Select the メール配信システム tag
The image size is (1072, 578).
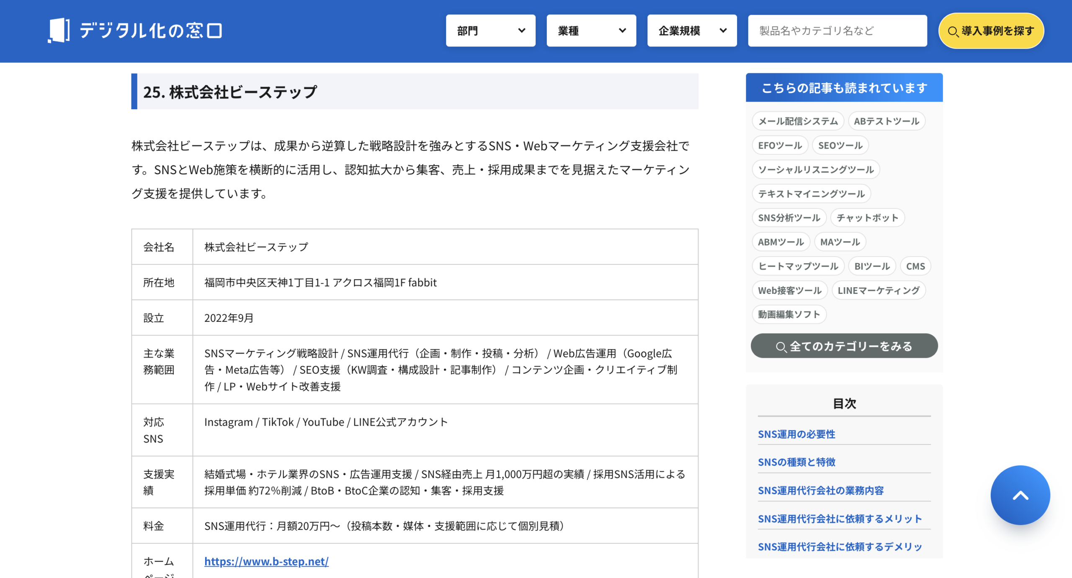tap(798, 121)
